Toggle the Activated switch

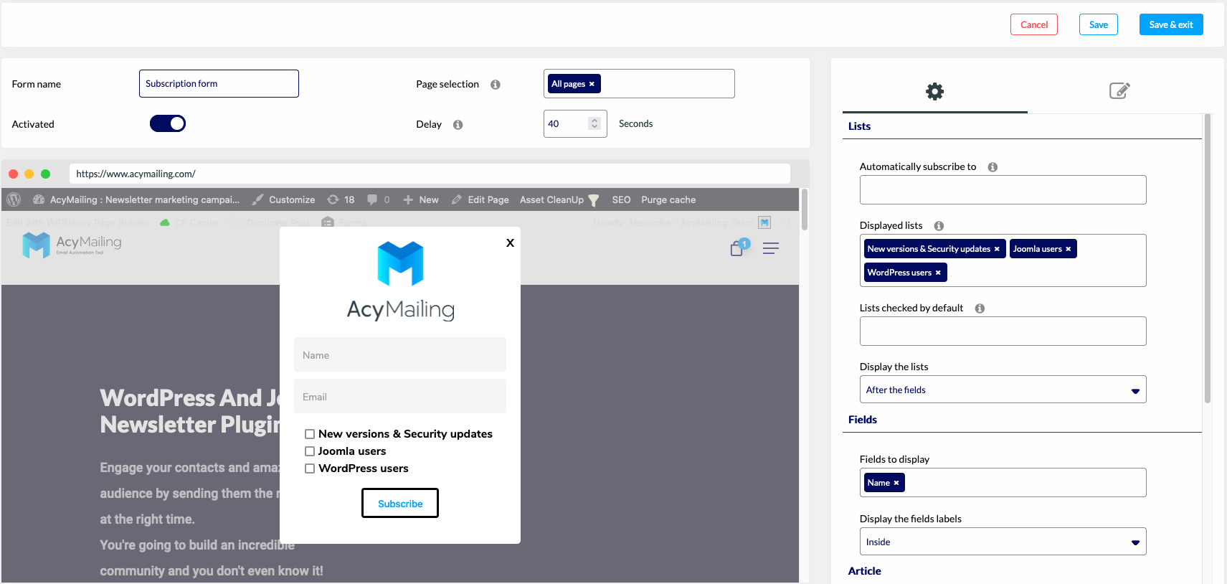tap(168, 123)
